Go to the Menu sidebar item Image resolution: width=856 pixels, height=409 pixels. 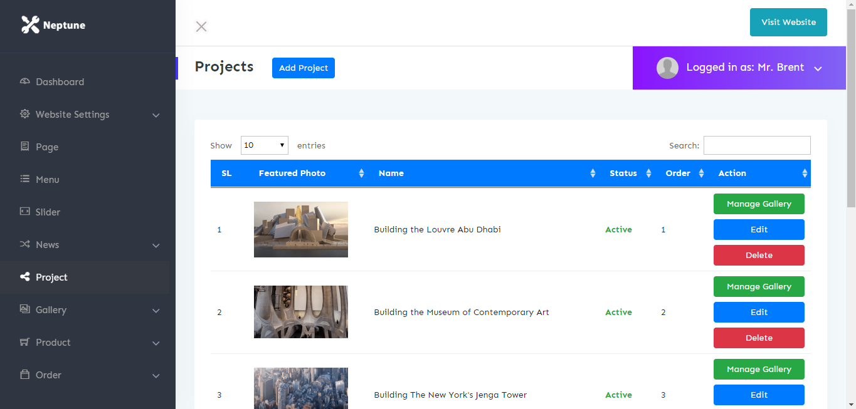47,179
